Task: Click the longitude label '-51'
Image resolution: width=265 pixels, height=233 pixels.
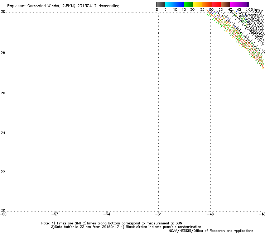Action: 158,214
